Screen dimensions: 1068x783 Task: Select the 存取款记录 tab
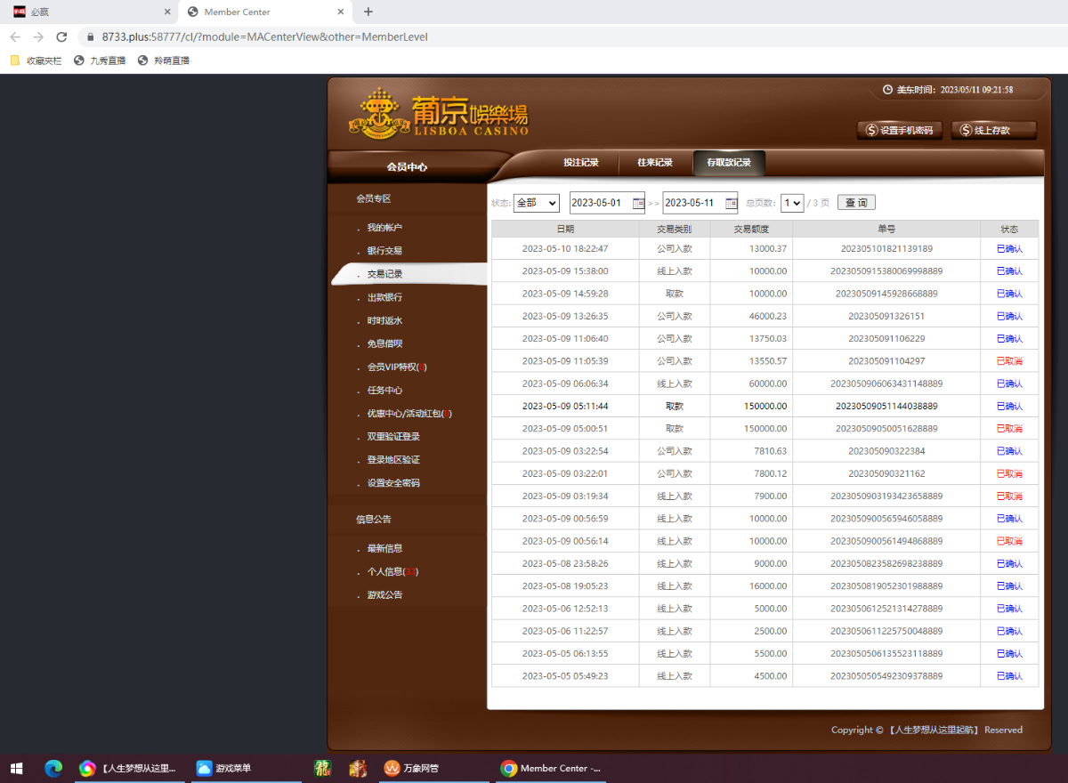click(x=729, y=163)
